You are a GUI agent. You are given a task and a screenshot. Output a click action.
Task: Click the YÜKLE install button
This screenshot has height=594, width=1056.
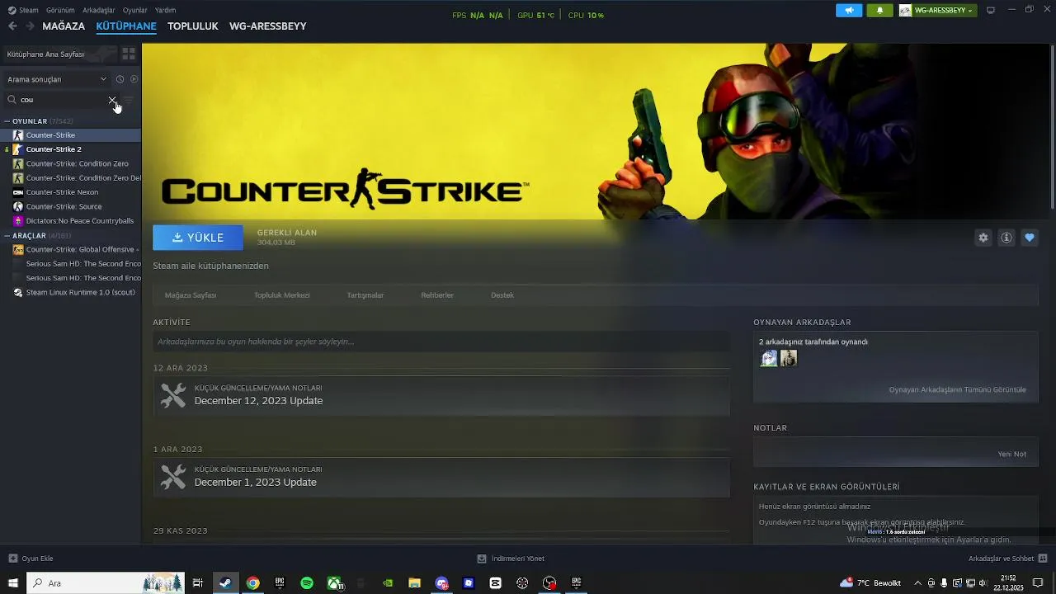pyautogui.click(x=198, y=238)
